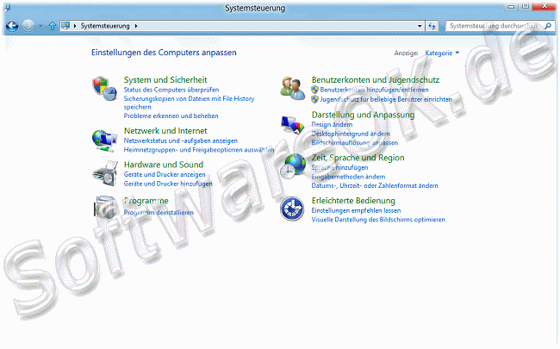Go back with the blue back arrow
Image resolution: width=560 pixels, height=349 pixels.
pyautogui.click(x=12, y=26)
